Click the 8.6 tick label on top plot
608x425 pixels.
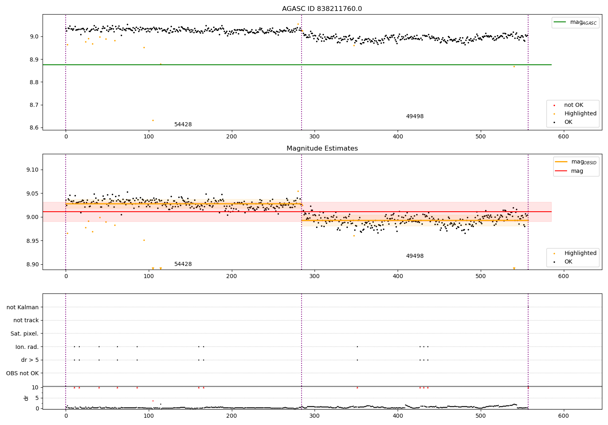[x=34, y=128]
